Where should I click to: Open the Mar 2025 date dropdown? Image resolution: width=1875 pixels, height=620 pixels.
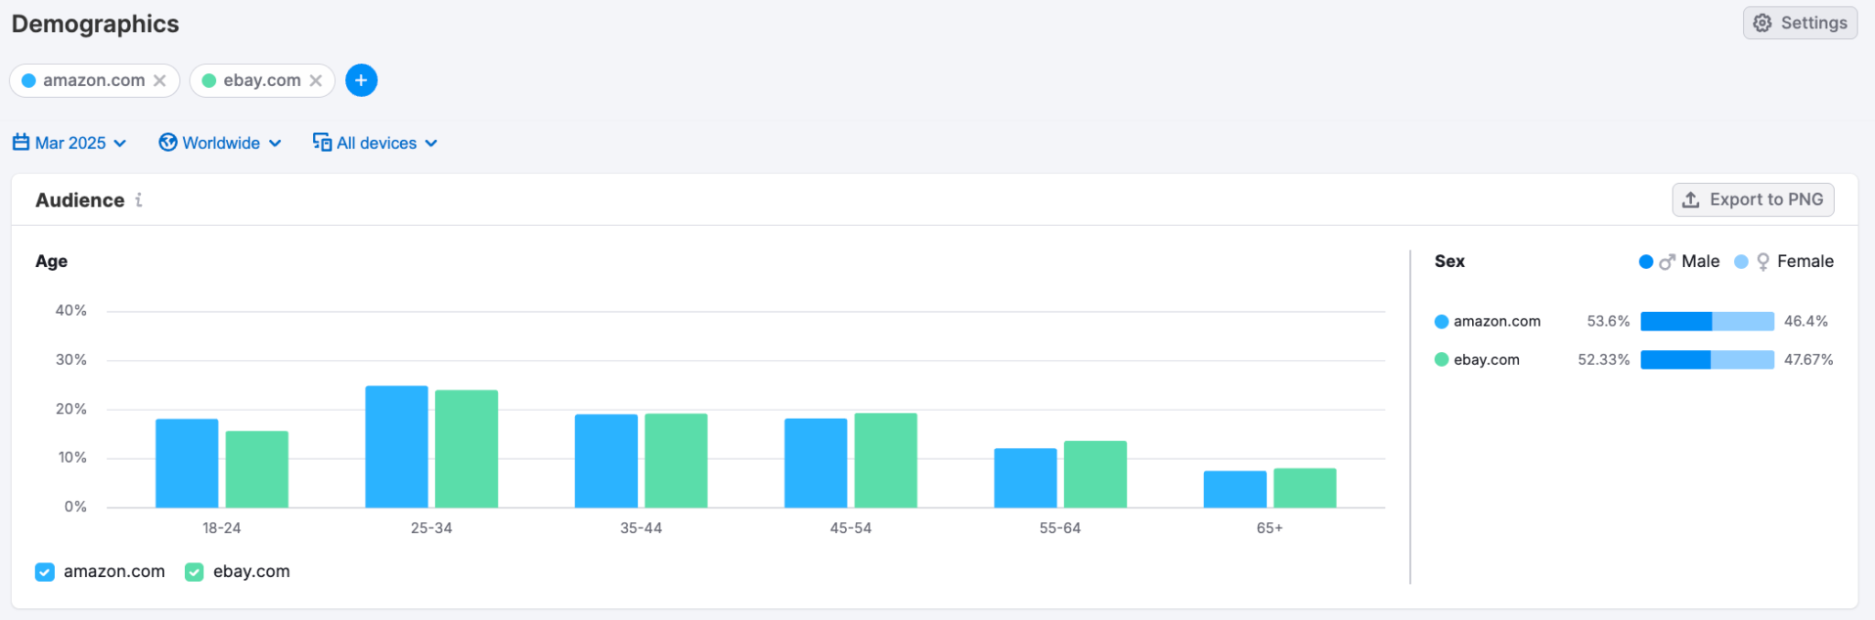(x=70, y=143)
